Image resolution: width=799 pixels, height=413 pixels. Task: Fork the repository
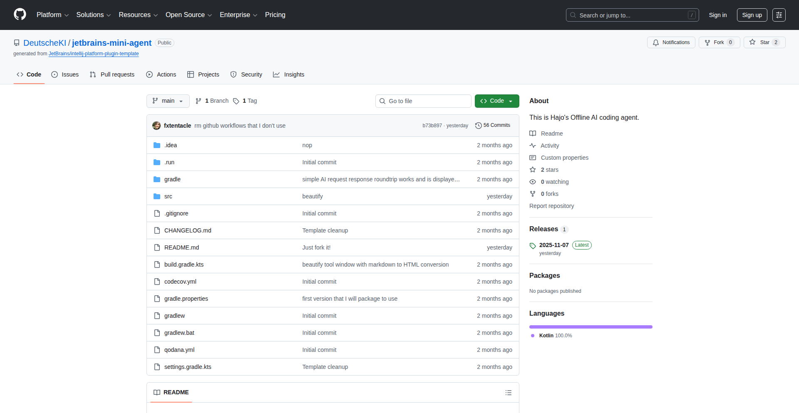(x=719, y=42)
